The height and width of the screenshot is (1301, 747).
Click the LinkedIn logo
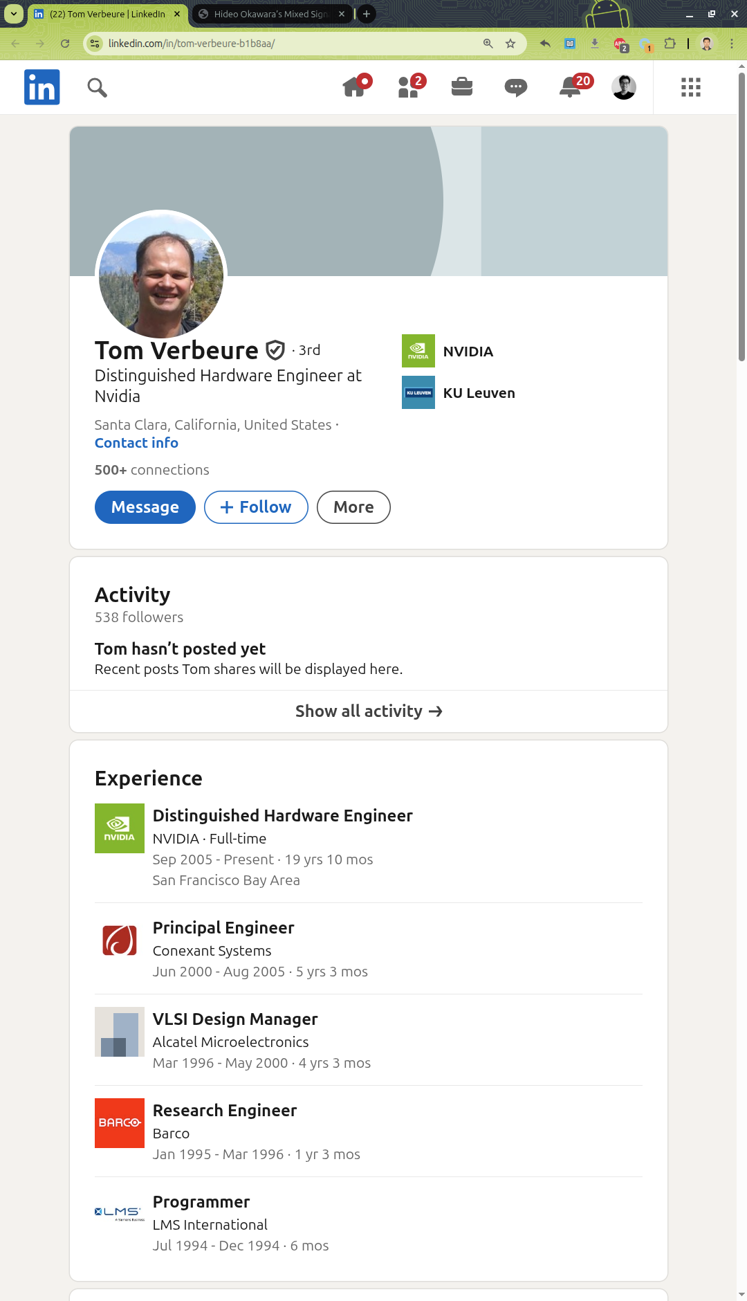(42, 87)
